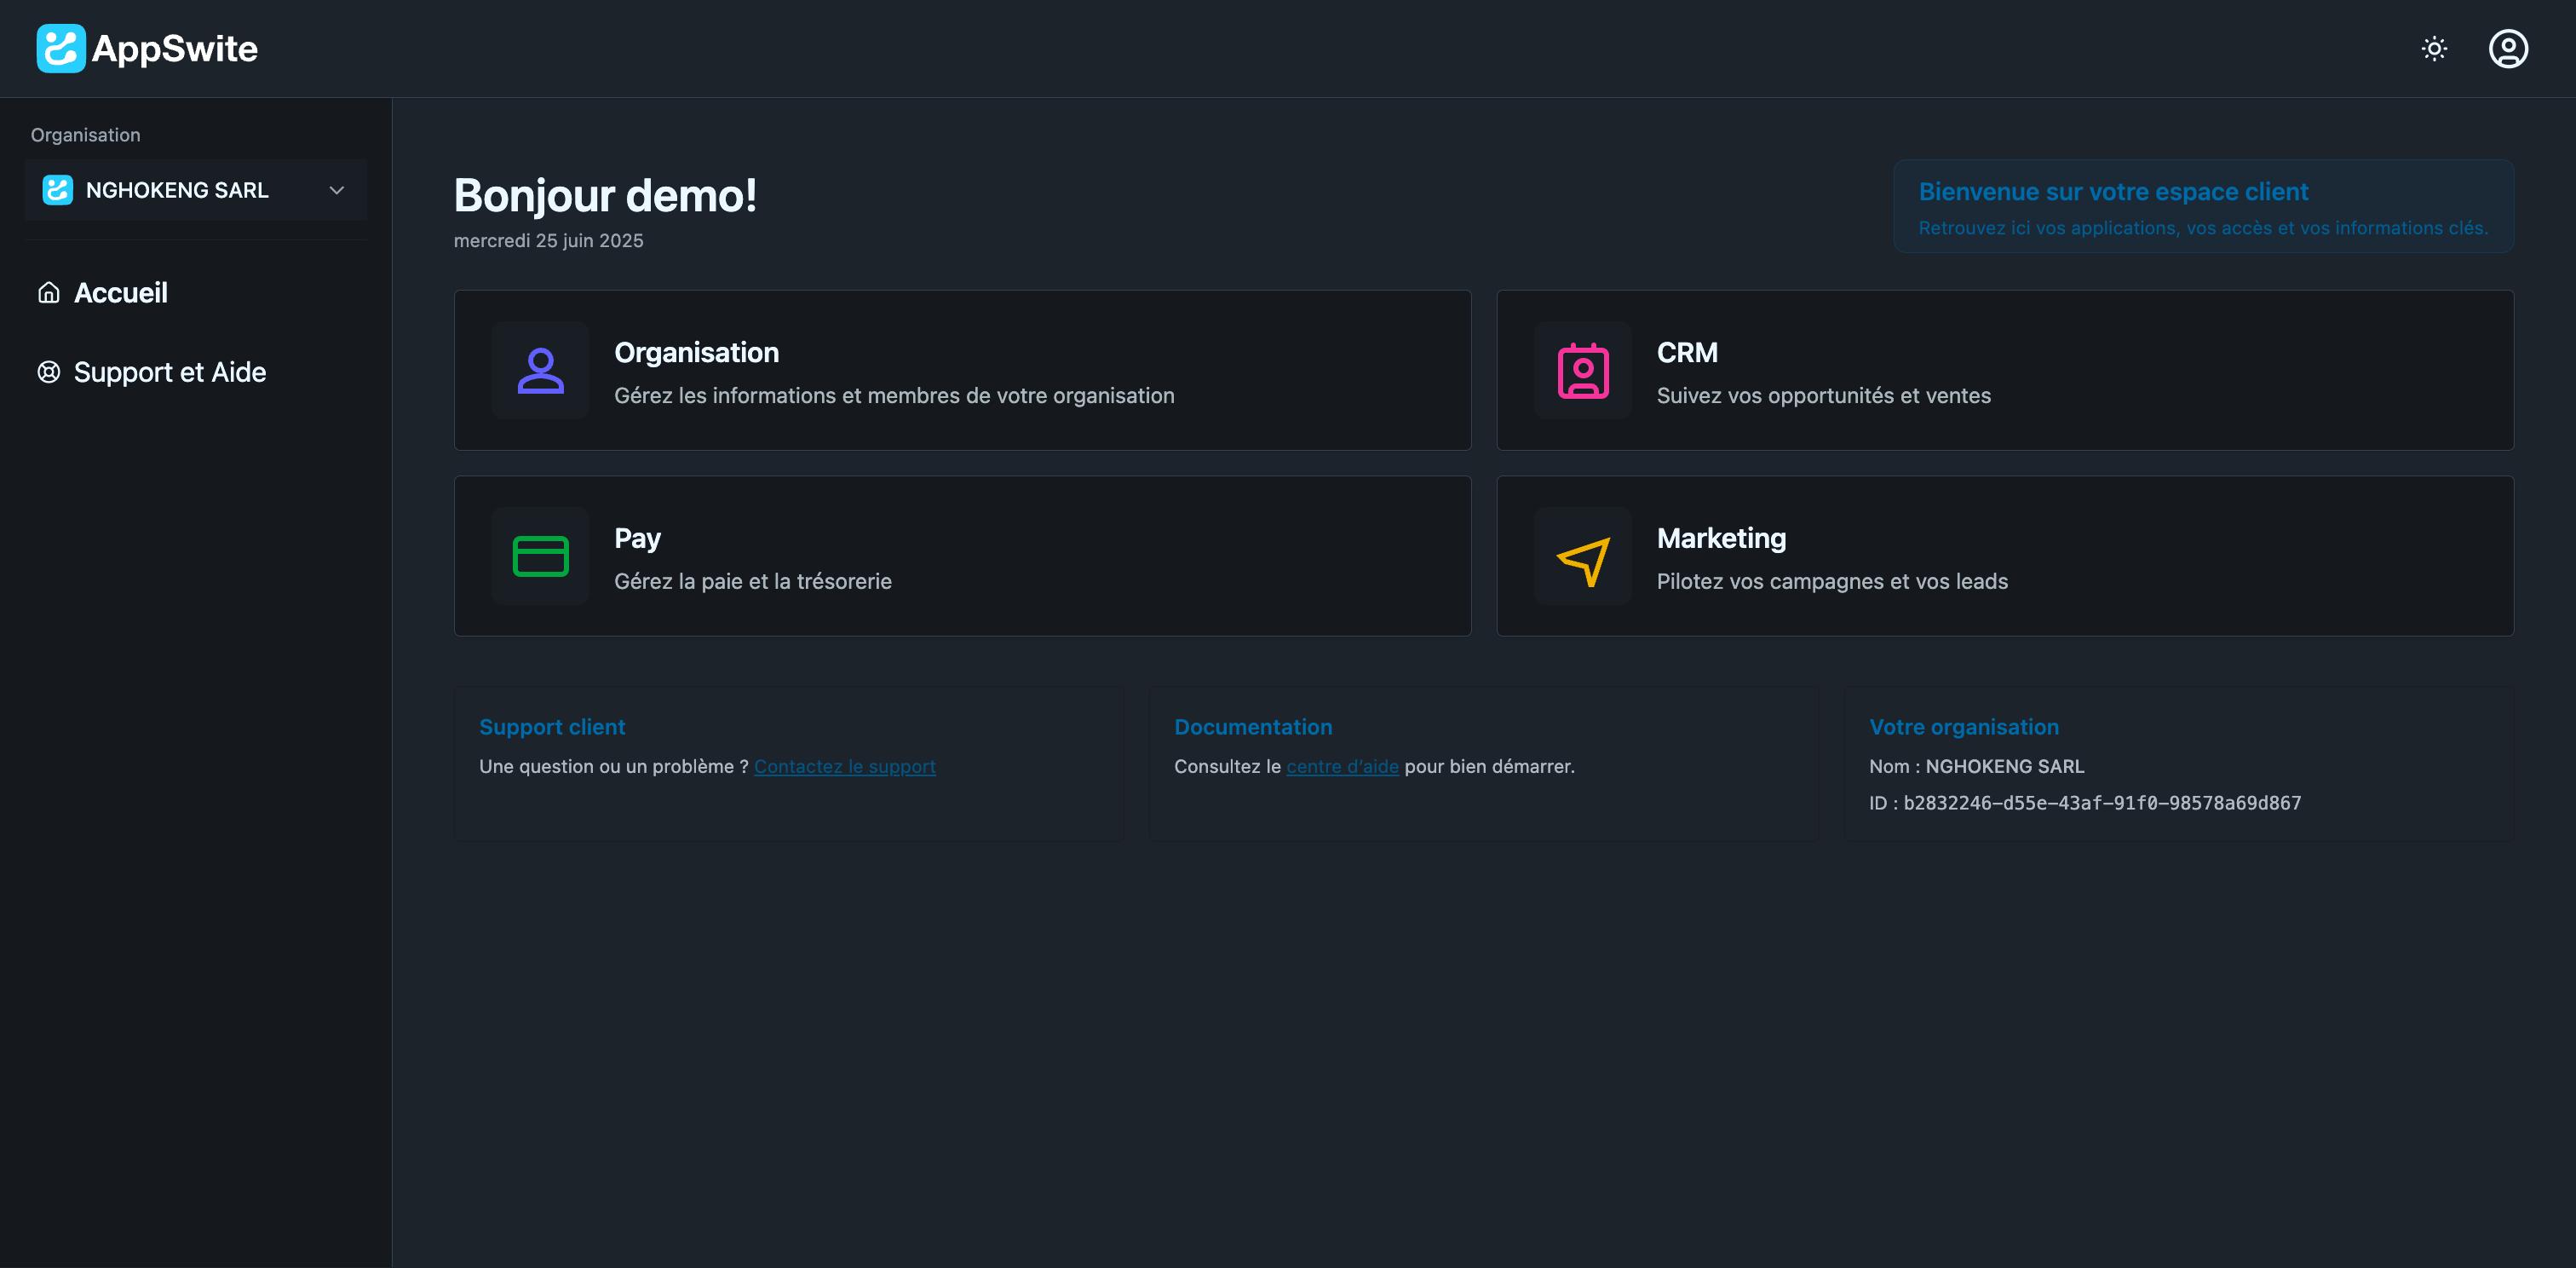Open the Organisation card
Screen dimensions: 2576x1268
pos(962,370)
